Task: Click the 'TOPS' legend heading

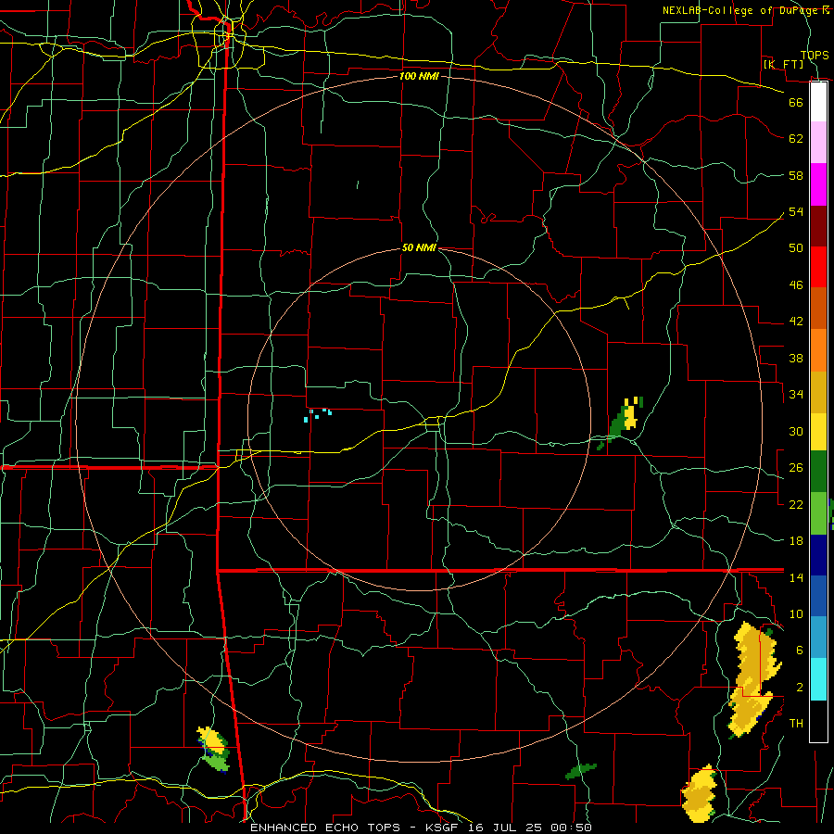Action: tap(815, 55)
